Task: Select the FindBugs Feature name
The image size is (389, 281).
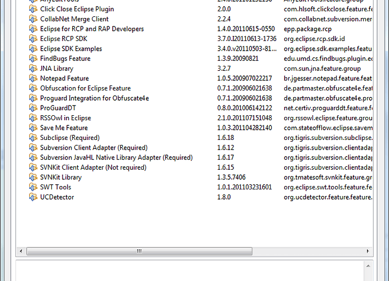Action: click(65, 58)
